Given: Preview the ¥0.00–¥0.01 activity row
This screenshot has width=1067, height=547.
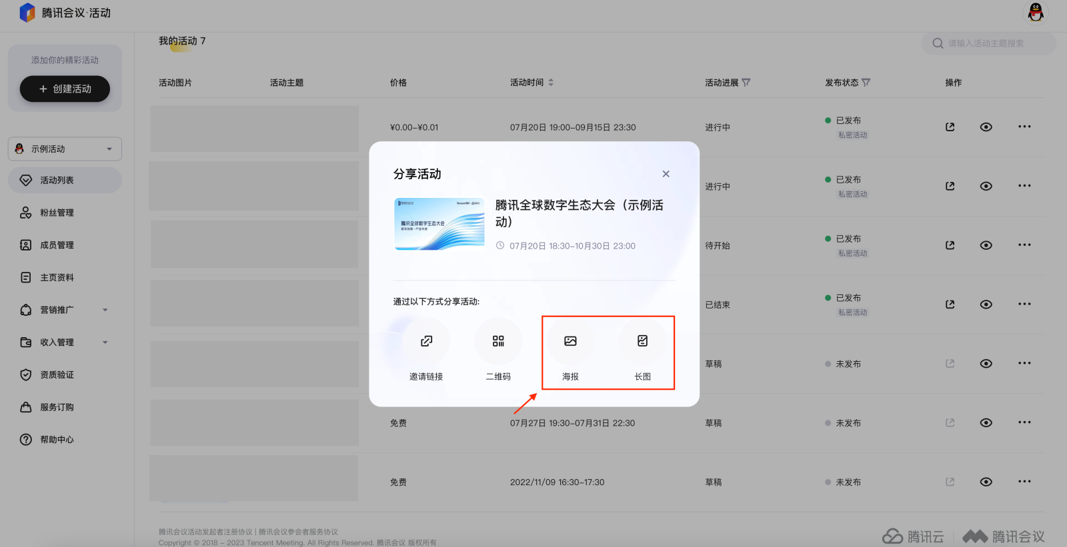Looking at the screenshot, I should pyautogui.click(x=986, y=127).
